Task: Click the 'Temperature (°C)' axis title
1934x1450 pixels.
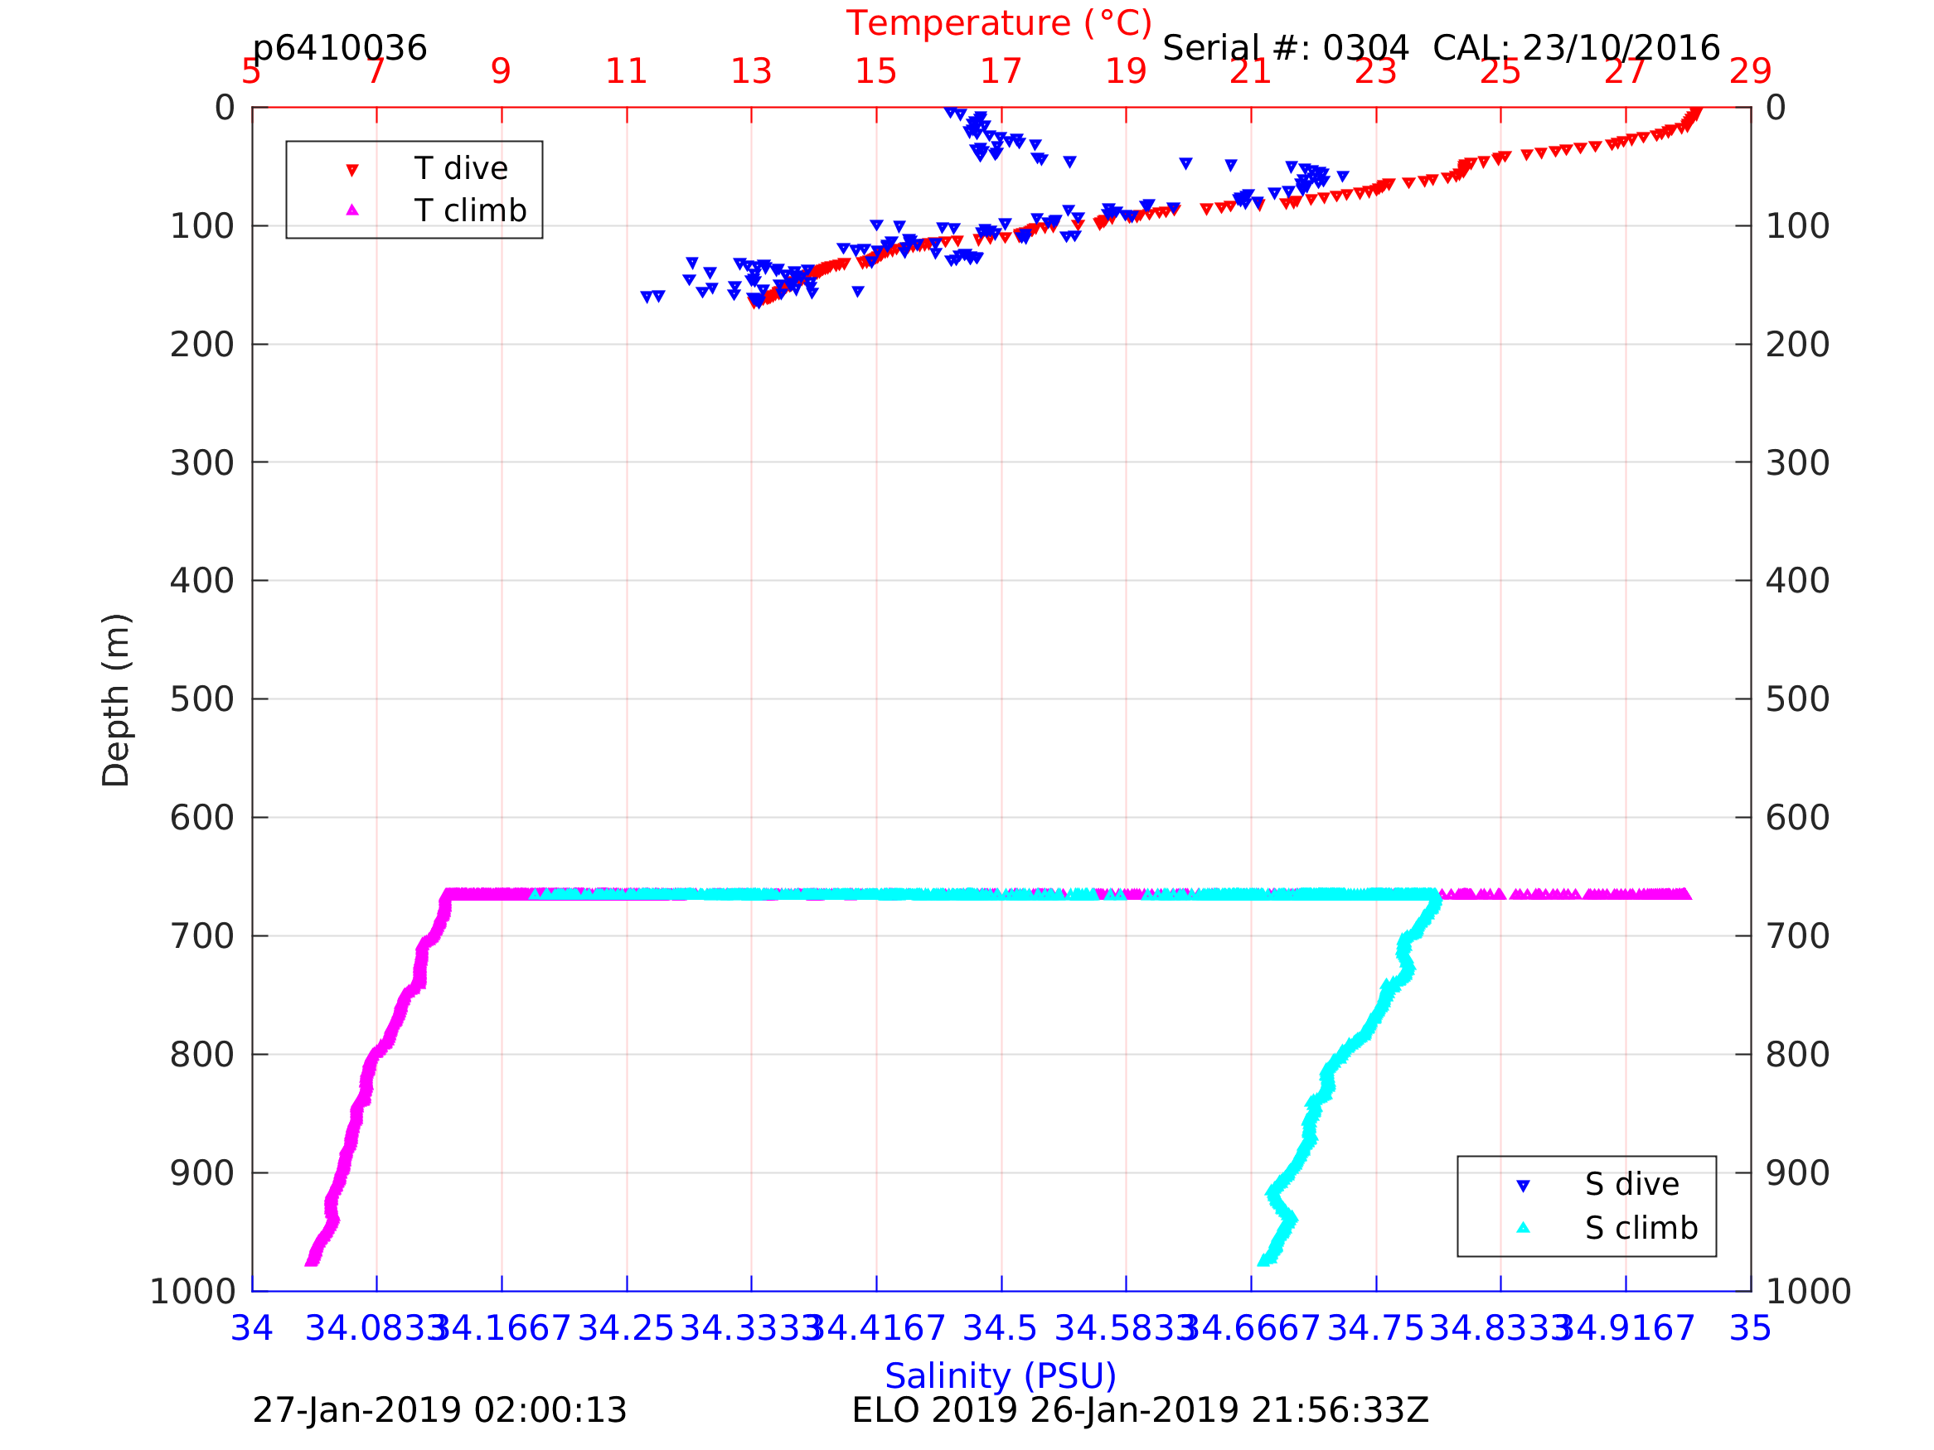Action: click(x=1000, y=23)
